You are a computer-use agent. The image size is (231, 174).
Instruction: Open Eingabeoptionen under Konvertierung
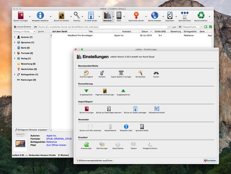pos(86,91)
